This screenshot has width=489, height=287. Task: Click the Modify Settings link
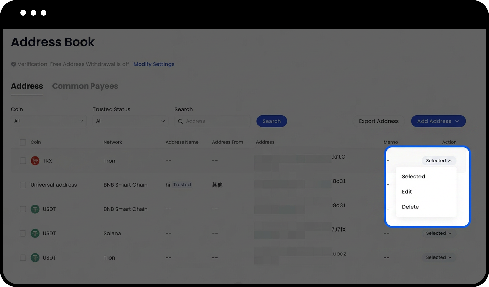tap(154, 64)
